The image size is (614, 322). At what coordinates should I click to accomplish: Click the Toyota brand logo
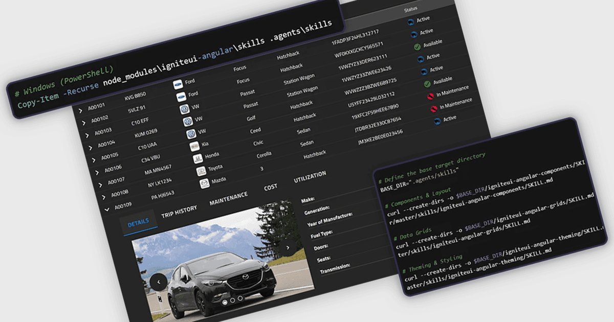201,171
